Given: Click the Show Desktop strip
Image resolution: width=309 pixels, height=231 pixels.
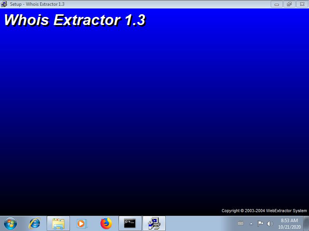Looking at the screenshot, I should coord(306,224).
